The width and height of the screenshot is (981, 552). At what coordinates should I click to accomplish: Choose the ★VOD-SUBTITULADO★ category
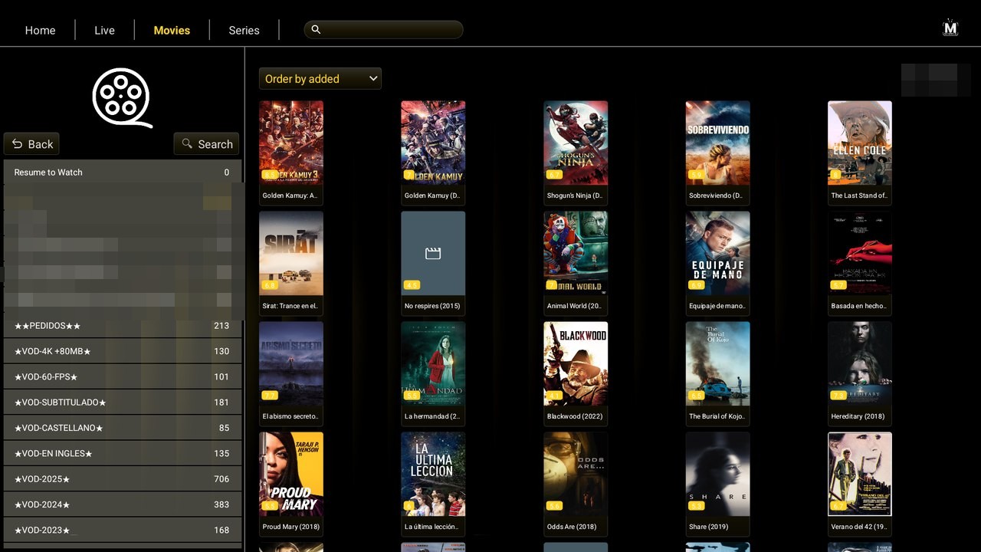pos(123,402)
